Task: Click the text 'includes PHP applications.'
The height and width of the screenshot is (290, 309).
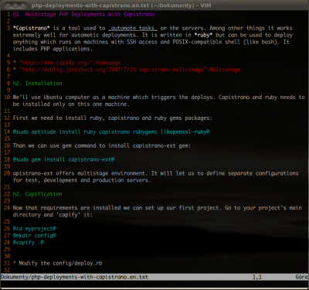Action: click(53, 49)
